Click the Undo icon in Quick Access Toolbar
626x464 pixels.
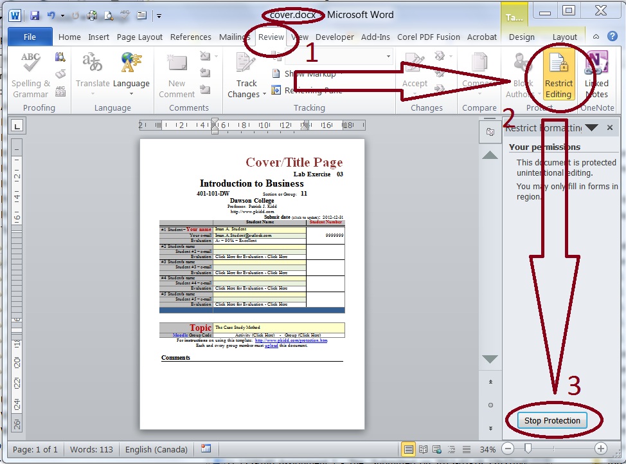[x=51, y=15]
